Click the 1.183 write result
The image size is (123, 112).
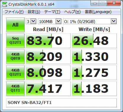tap(94, 89)
